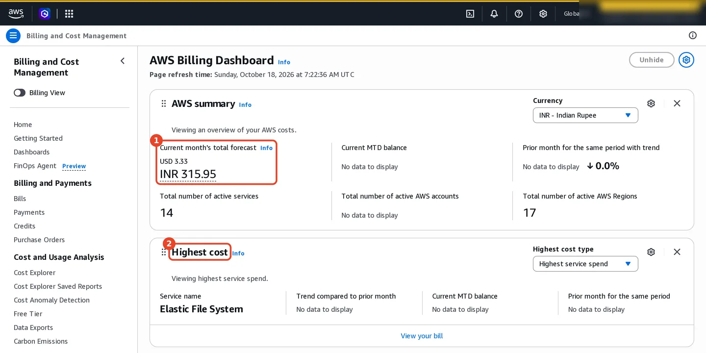Click Info link next to AWS Billing Dashboard
The height and width of the screenshot is (353, 706).
click(x=284, y=62)
